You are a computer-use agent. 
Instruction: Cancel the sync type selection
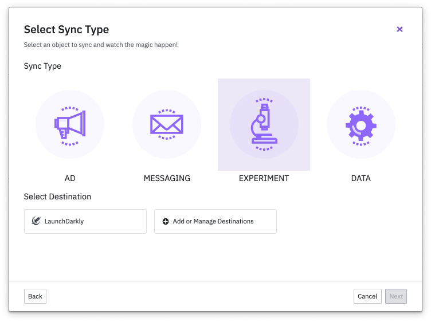367,296
